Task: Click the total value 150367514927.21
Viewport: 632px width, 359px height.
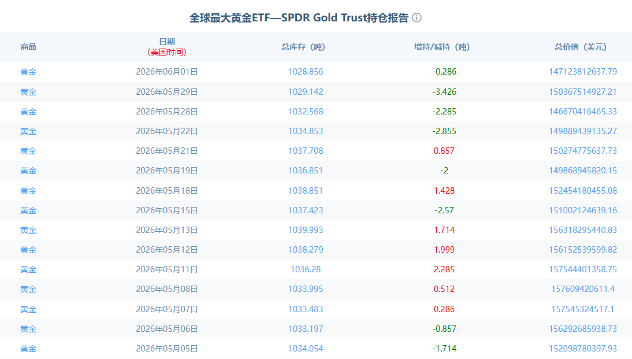Action: pos(583,92)
